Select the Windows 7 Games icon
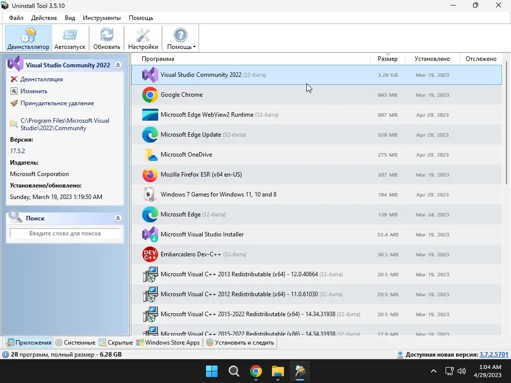The height and width of the screenshot is (383, 511). click(x=150, y=194)
